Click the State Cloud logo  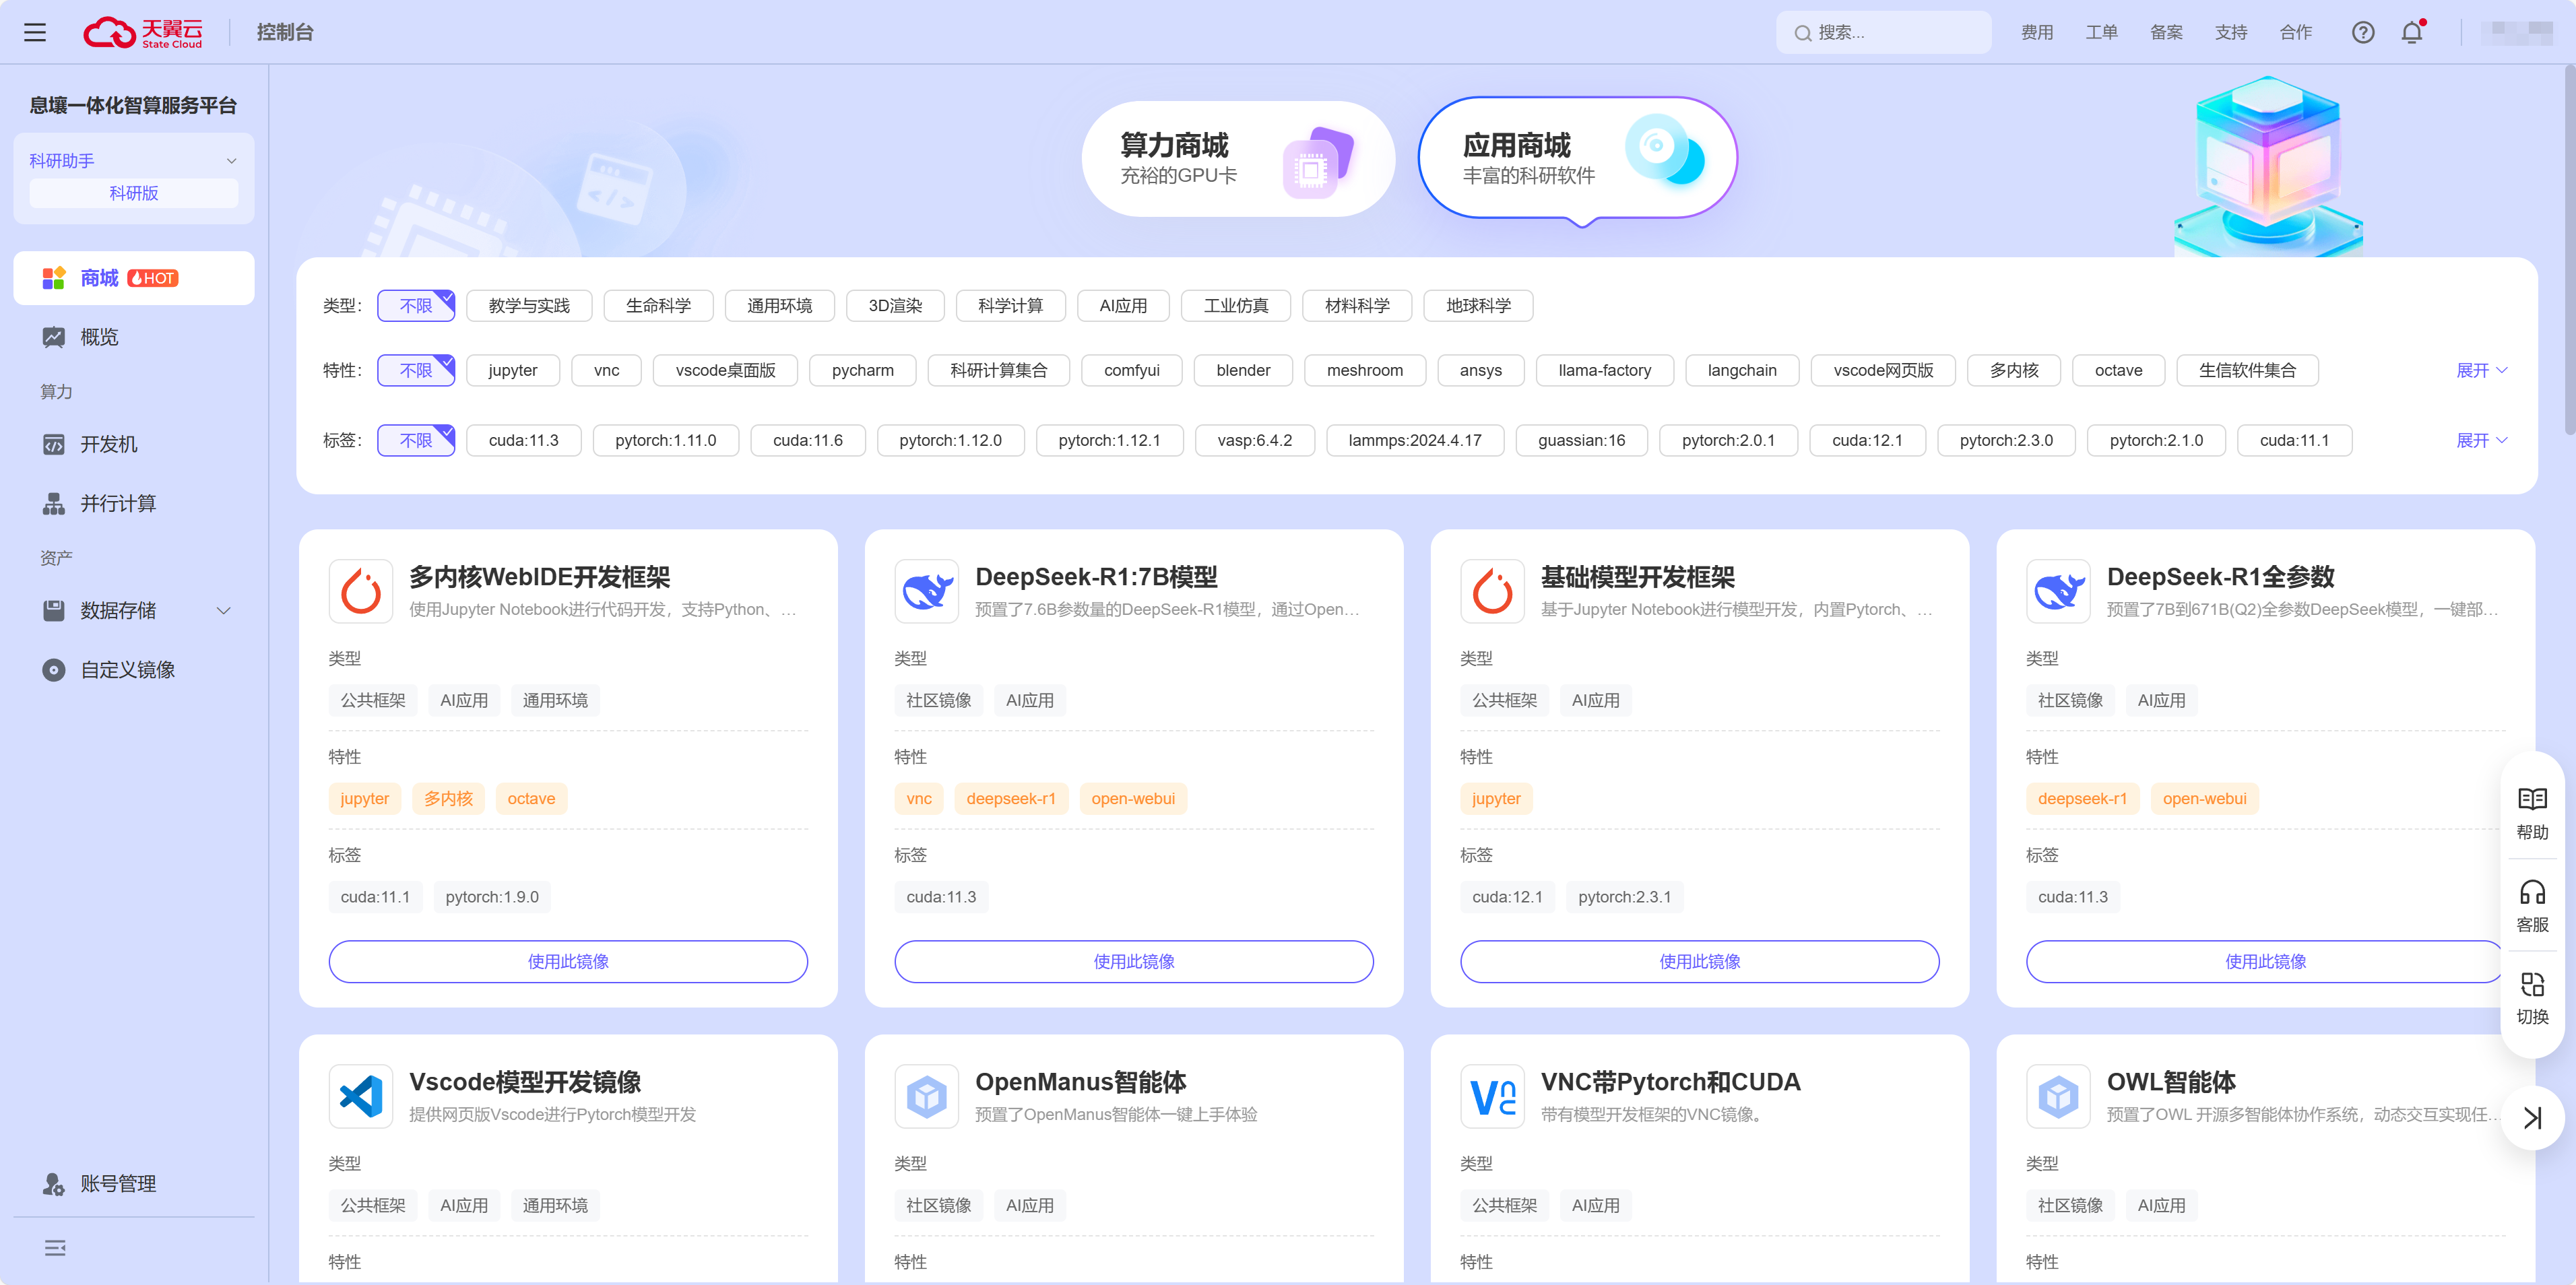[143, 32]
